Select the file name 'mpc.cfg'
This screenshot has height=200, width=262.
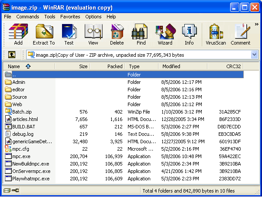pyautogui.click(x=21, y=149)
